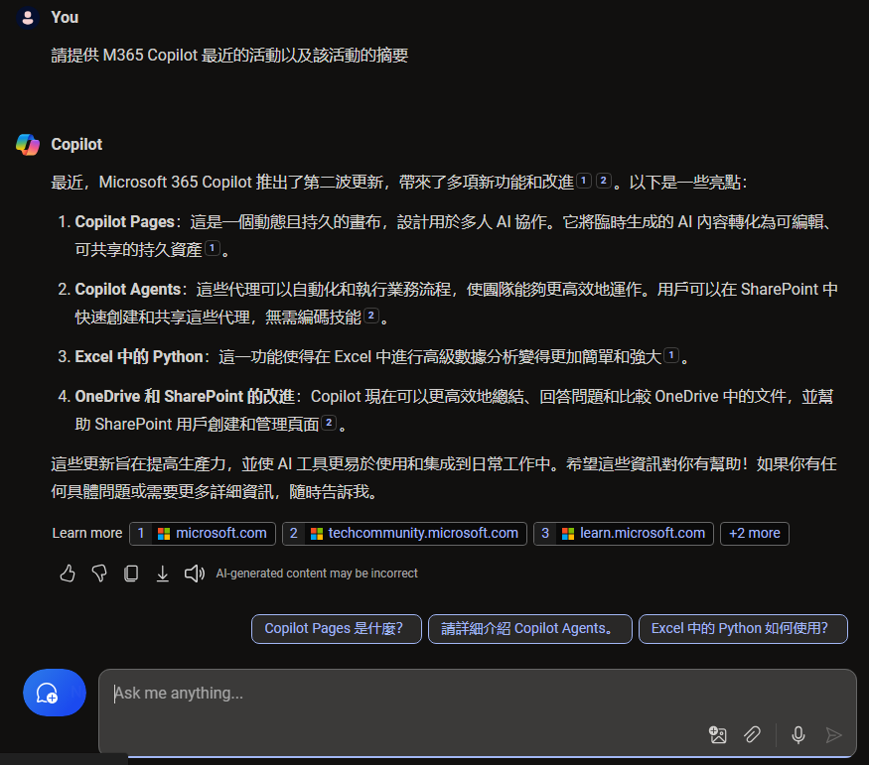Click the You user avatar icon
The image size is (869, 765).
tap(28, 18)
